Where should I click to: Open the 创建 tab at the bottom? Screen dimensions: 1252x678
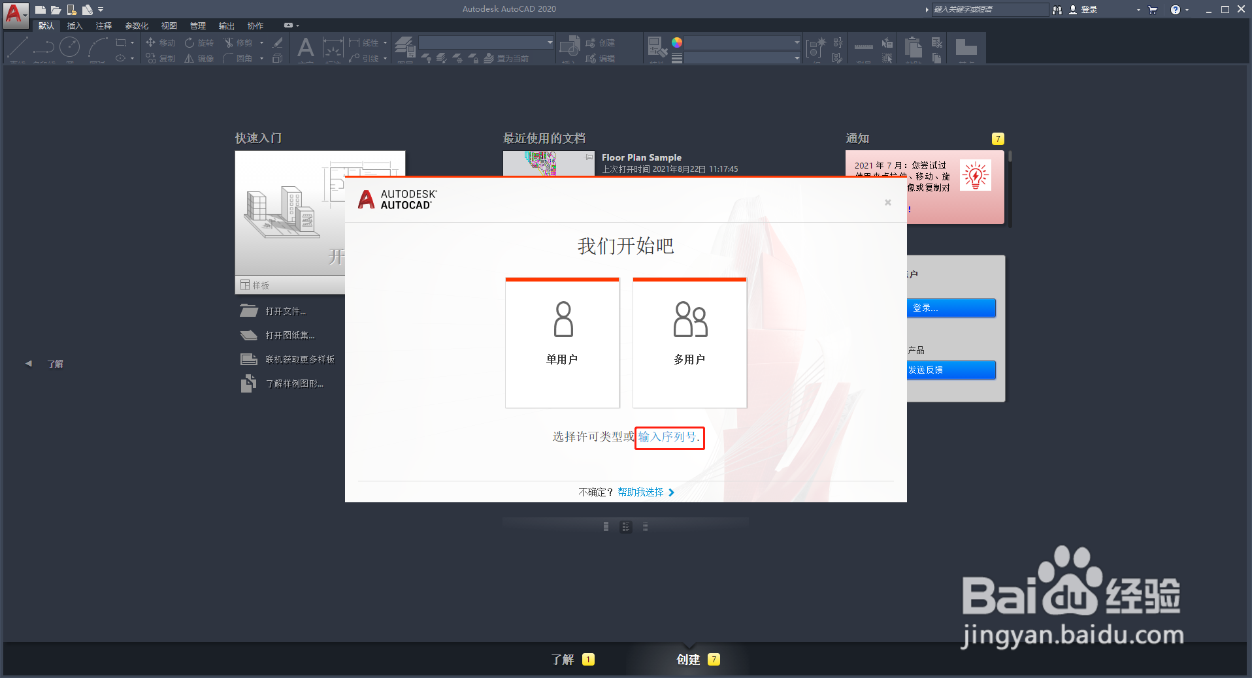[x=697, y=660]
